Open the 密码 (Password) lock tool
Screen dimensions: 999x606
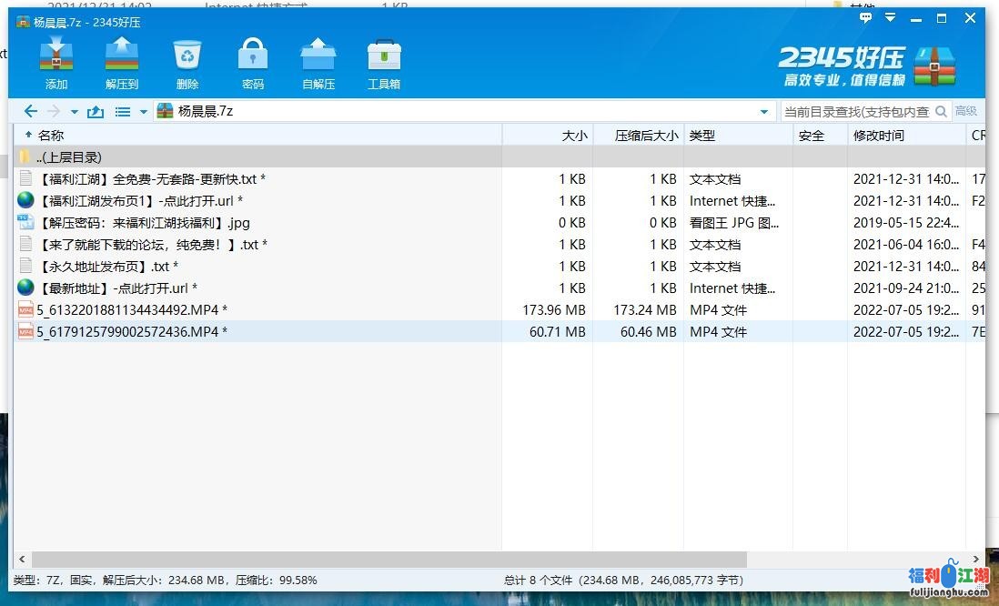[252, 63]
